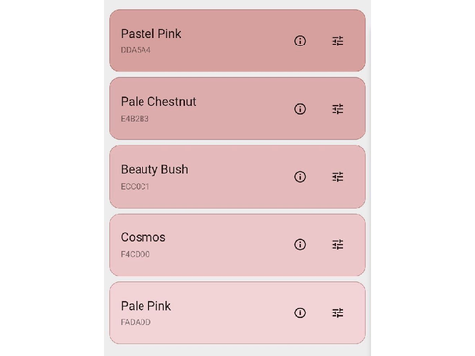This screenshot has width=475, height=356.
Task: Adjust Pale Pink using the sliders icon
Action: (337, 312)
